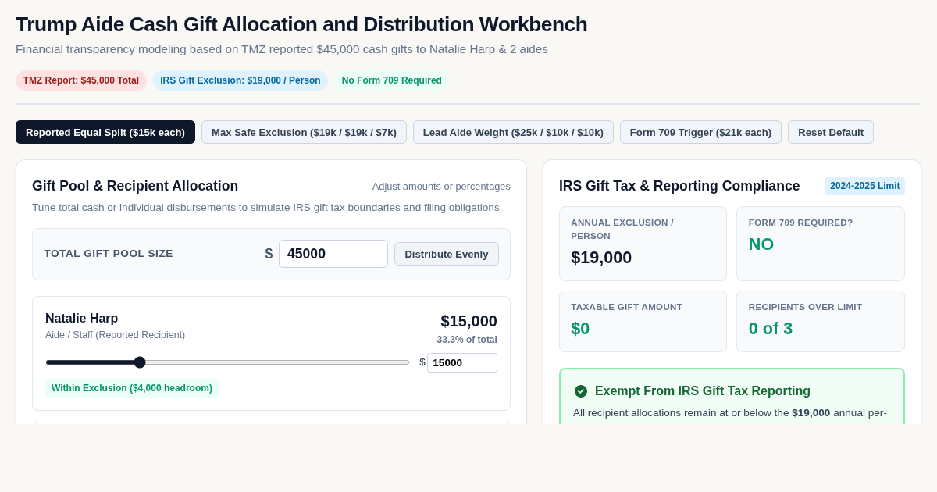937x492 pixels.
Task: Click Gift Pool & Recipient Allocation heading
Action: pyautogui.click(x=135, y=186)
